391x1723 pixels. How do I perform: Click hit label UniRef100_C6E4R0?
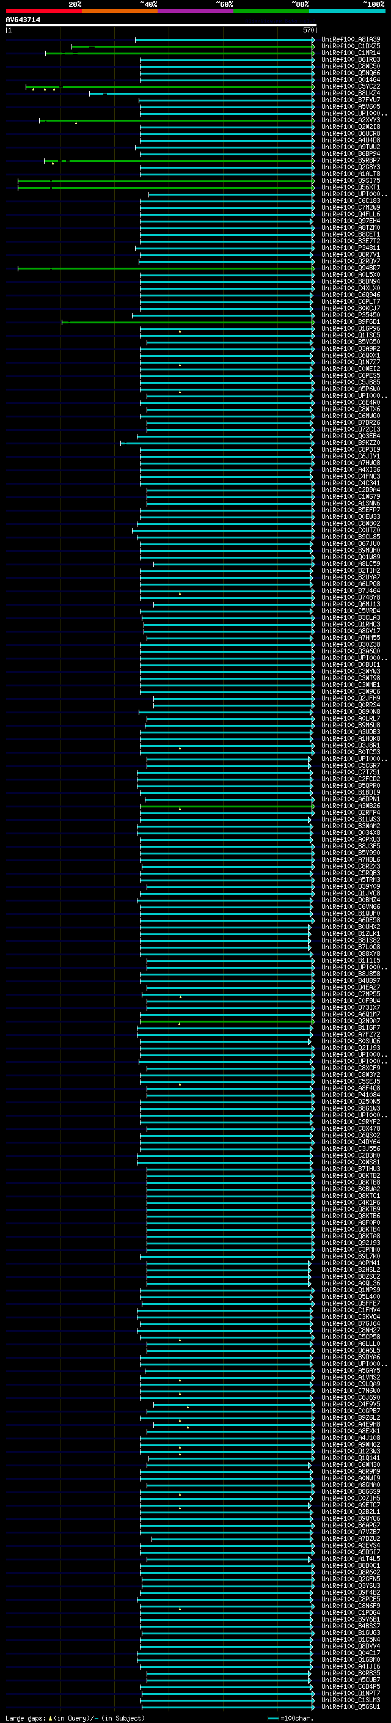pyautogui.click(x=350, y=403)
